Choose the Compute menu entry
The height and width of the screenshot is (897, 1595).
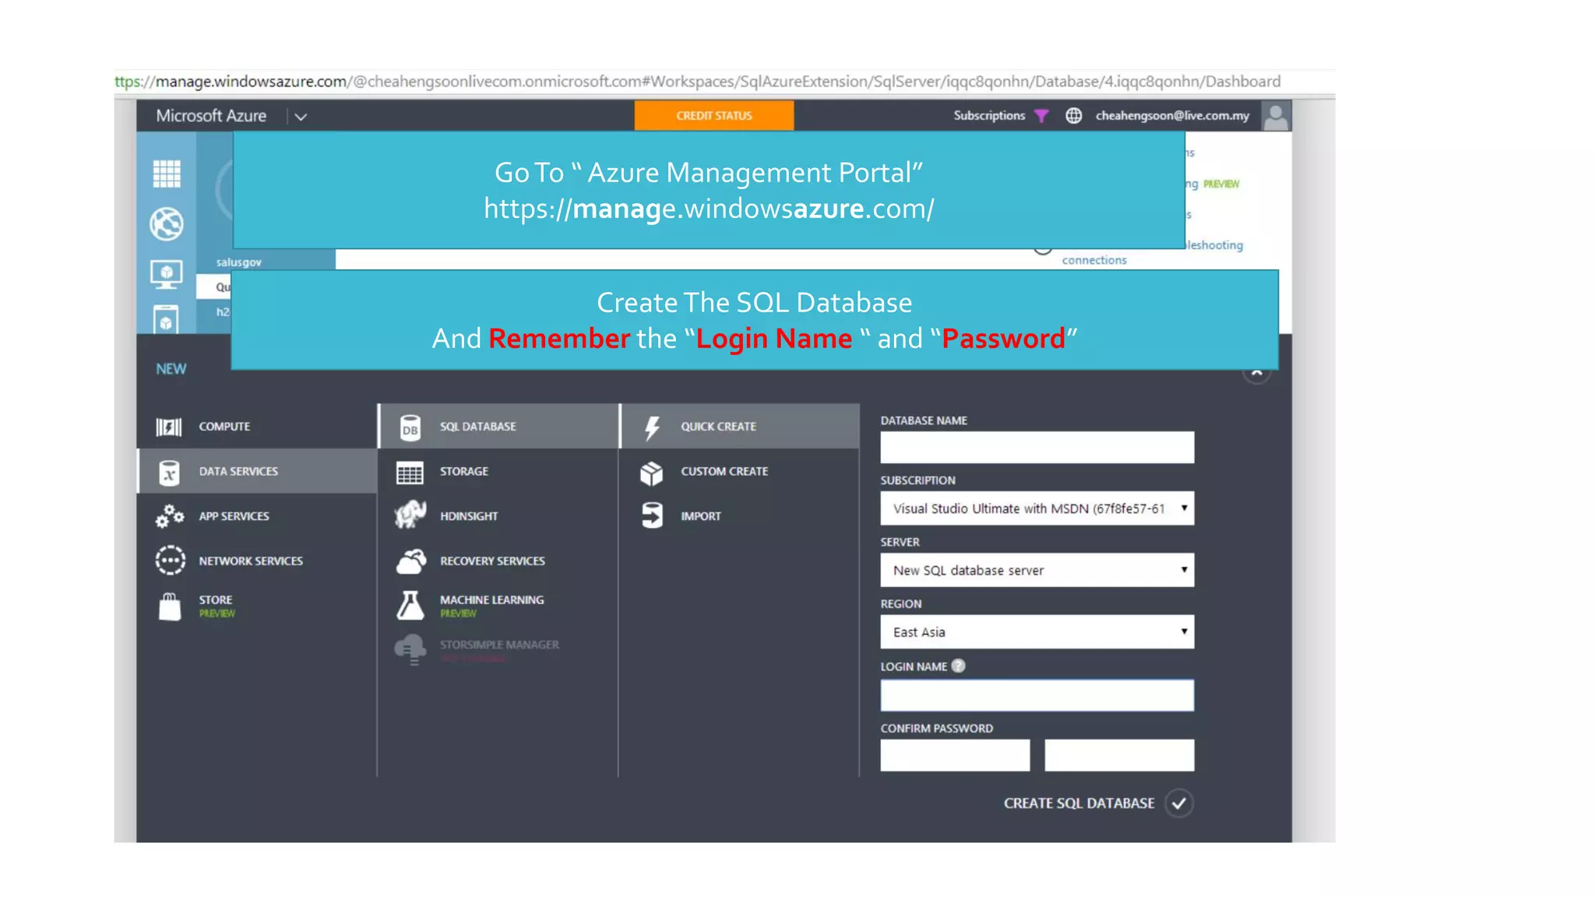257,427
